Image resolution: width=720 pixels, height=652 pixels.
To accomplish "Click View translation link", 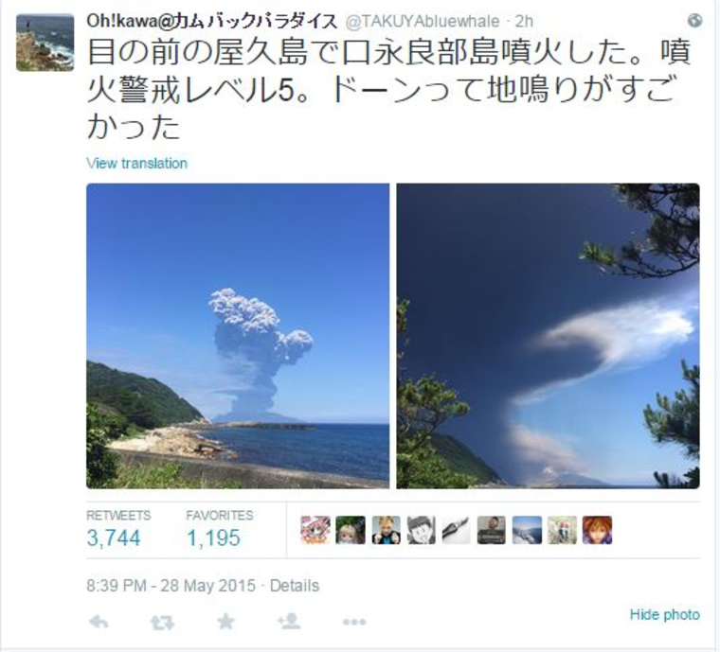I will (x=136, y=163).
